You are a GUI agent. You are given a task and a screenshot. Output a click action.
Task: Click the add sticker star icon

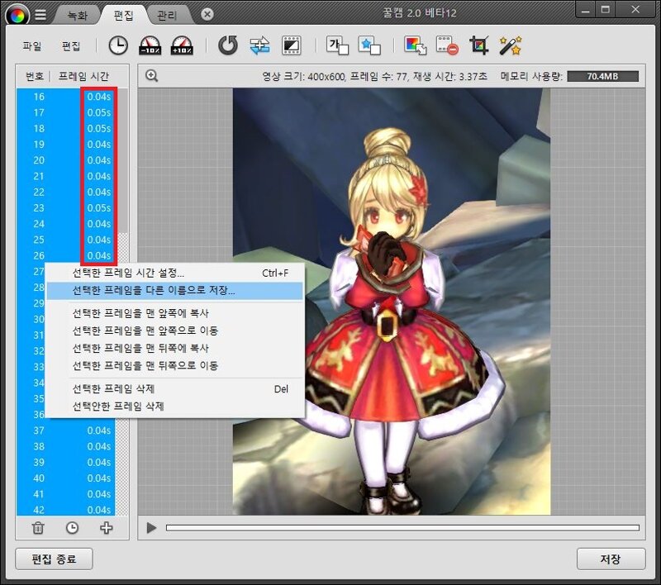click(x=369, y=45)
